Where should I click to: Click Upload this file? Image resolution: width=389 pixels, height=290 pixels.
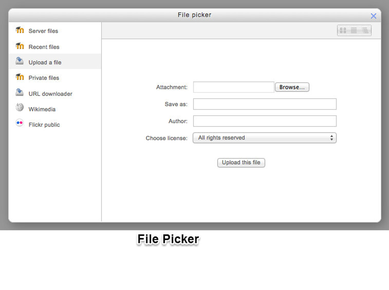tap(241, 163)
